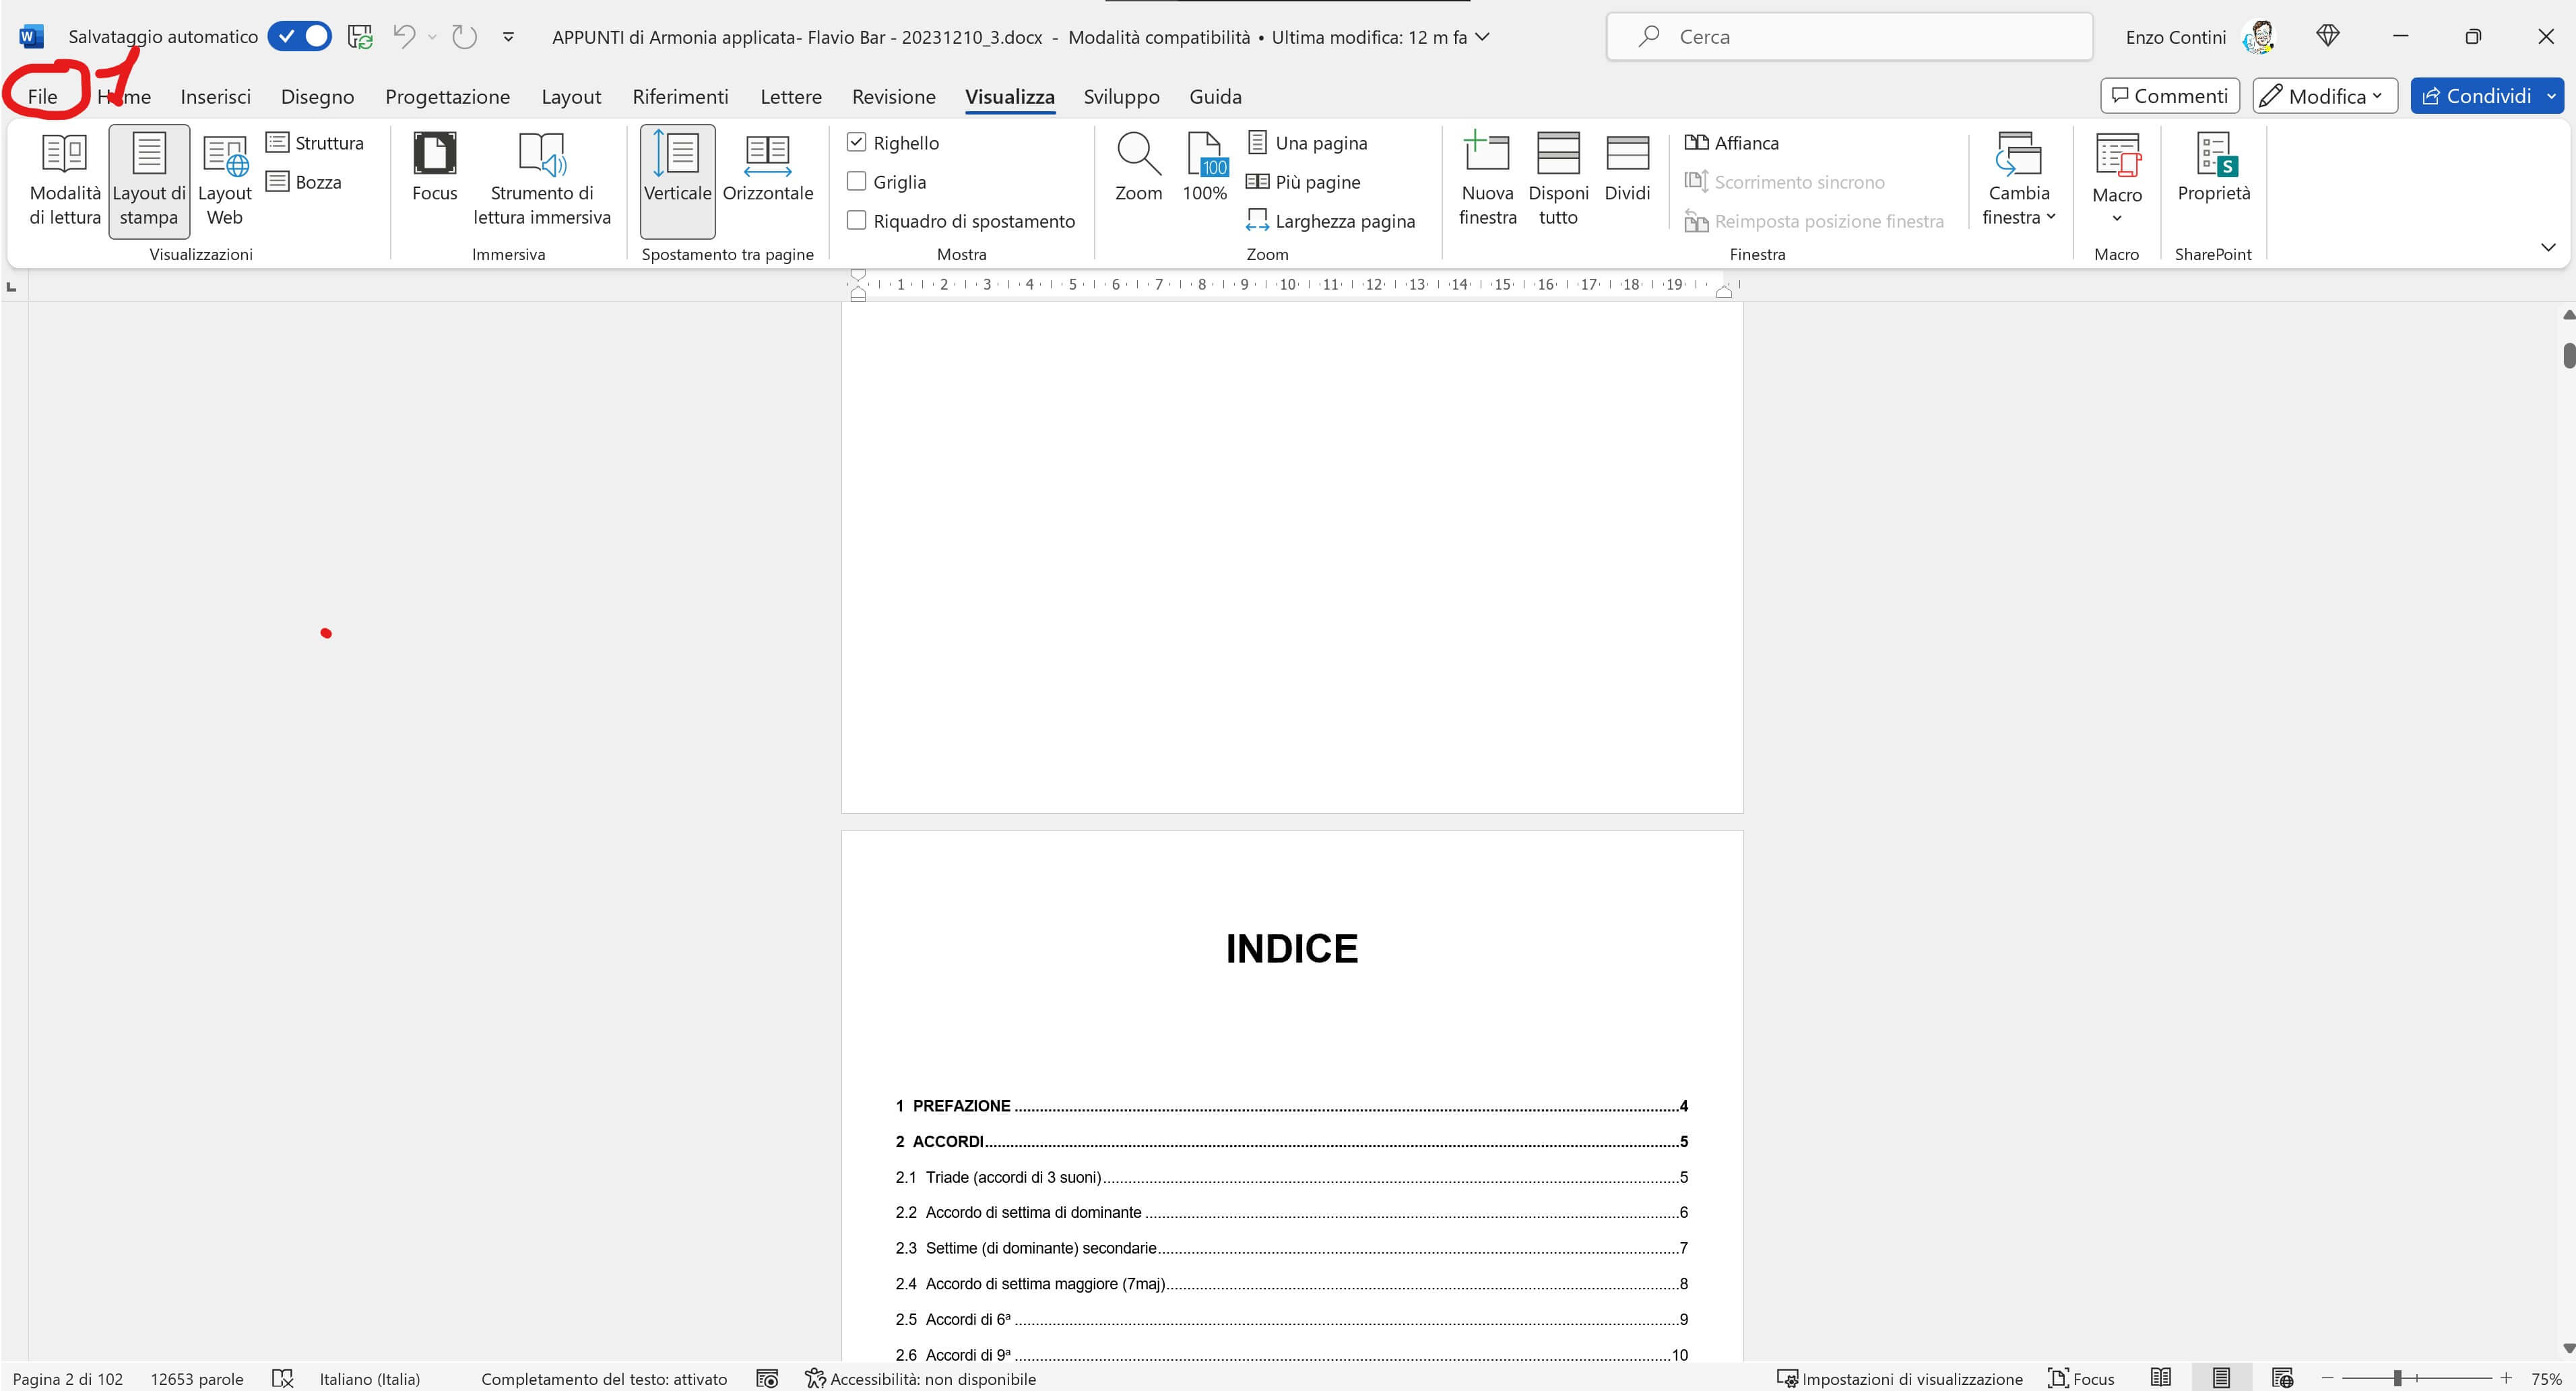This screenshot has height=1391, width=2576.
Task: Open the Zoom dialog magnifier icon
Action: pyautogui.click(x=1138, y=155)
